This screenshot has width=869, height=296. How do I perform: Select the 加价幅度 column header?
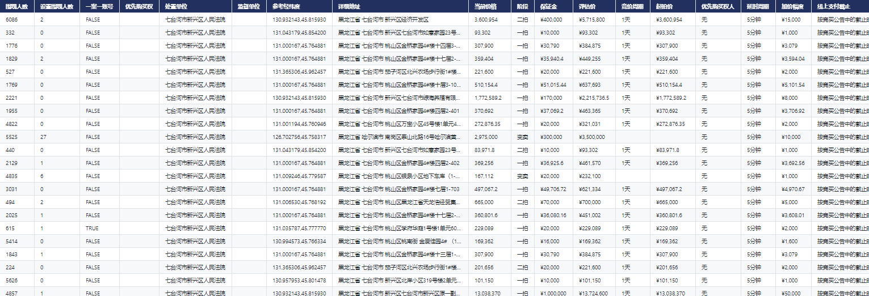(794, 6)
